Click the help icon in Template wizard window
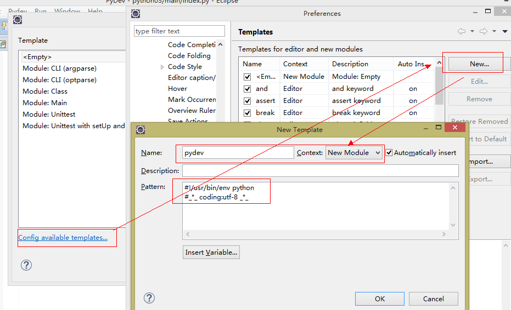 26,265
